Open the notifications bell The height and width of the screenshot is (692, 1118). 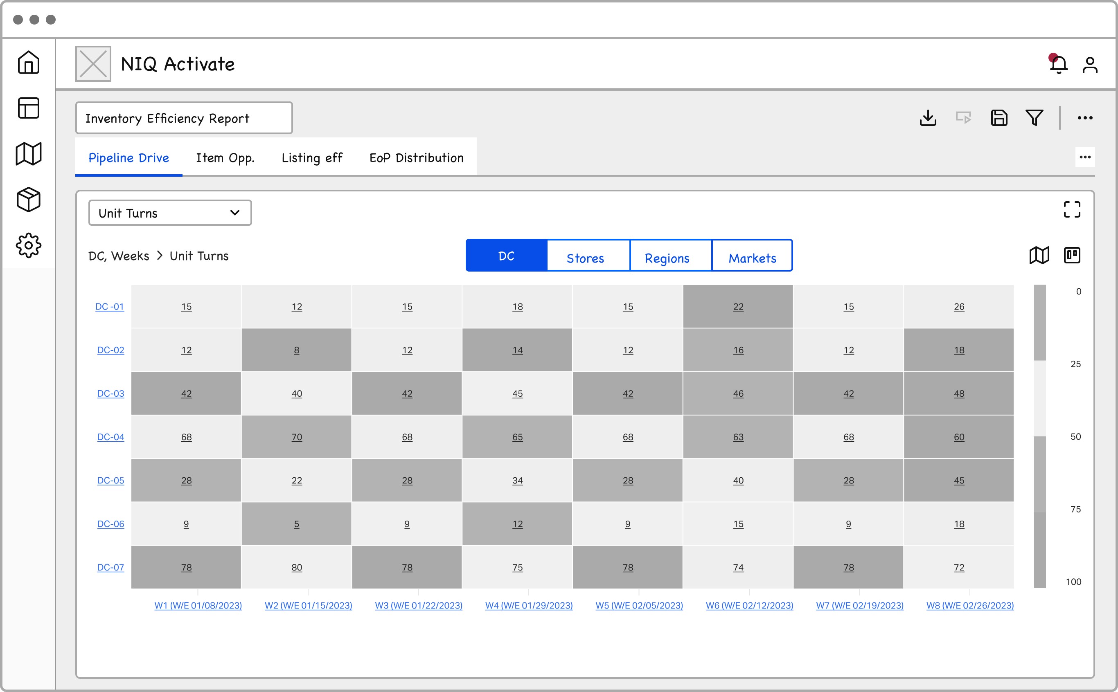click(1059, 65)
